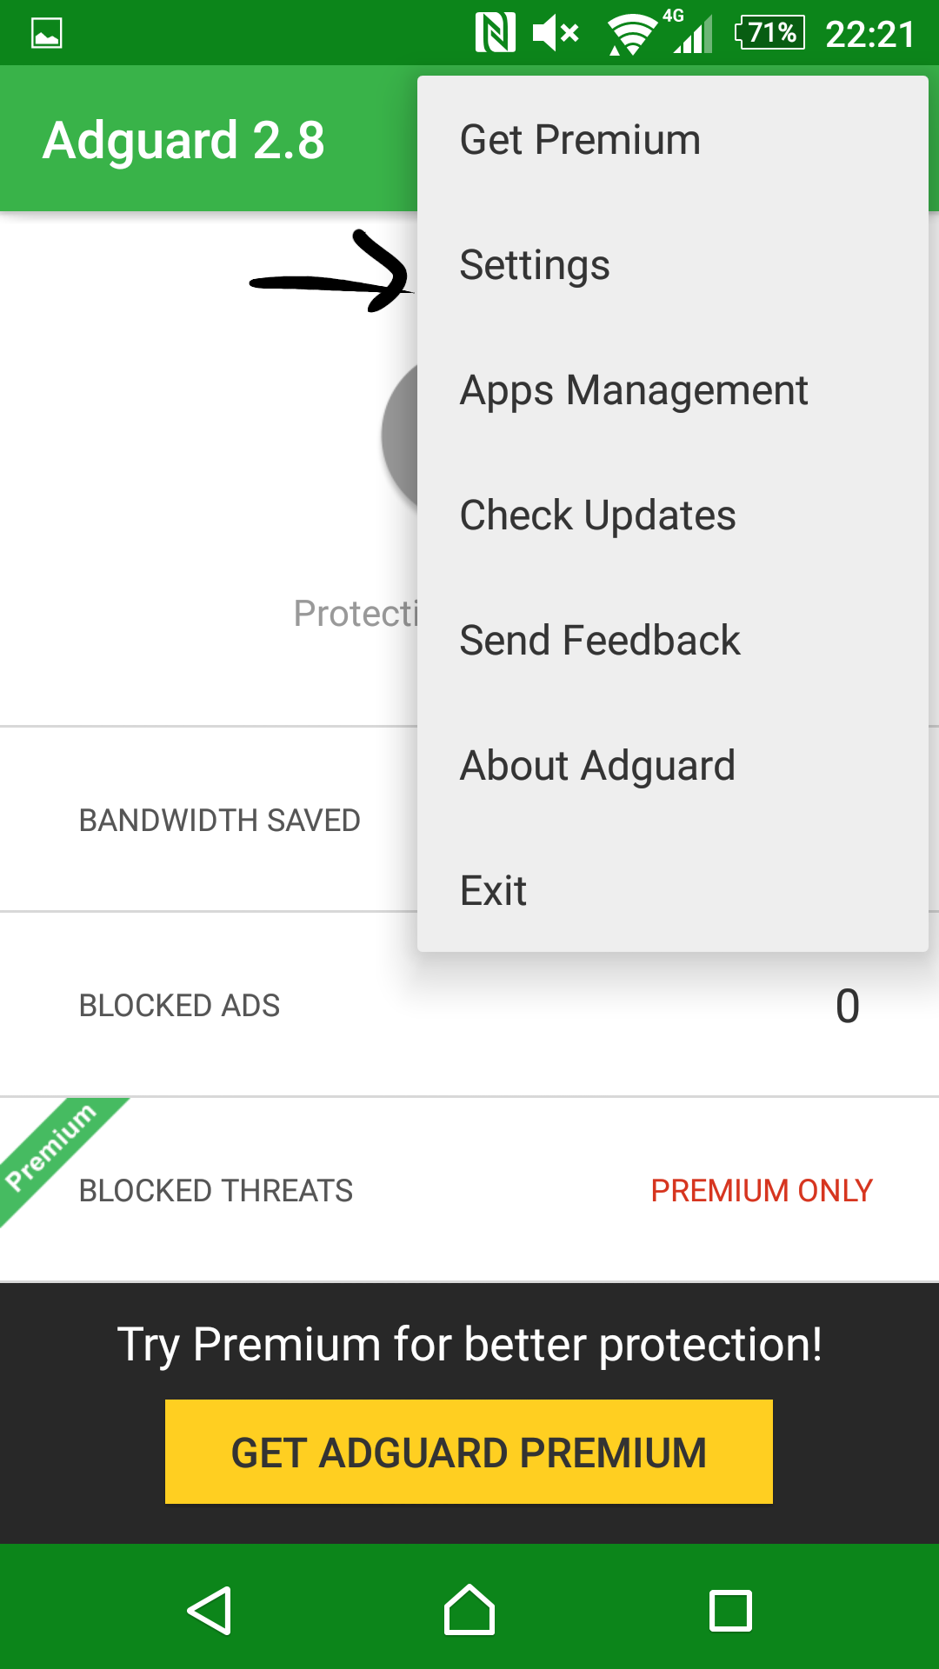Tap the picture notification icon
The image size is (939, 1669).
(47, 34)
